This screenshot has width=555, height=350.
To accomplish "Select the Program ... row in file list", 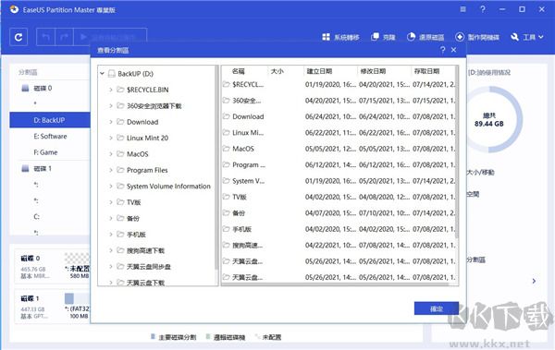I will click(x=339, y=164).
